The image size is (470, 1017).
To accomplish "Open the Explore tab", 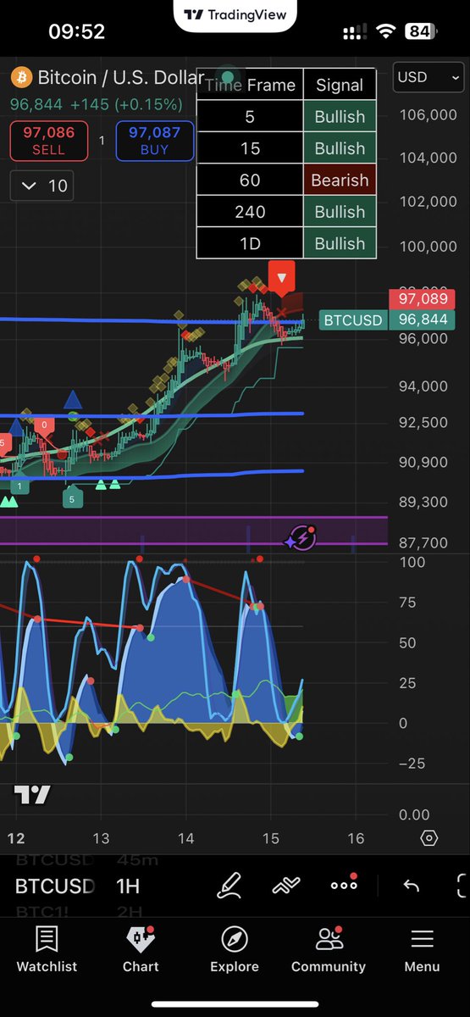I will [235, 949].
